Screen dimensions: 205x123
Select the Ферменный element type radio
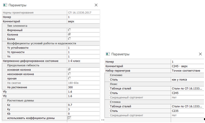(70, 30)
